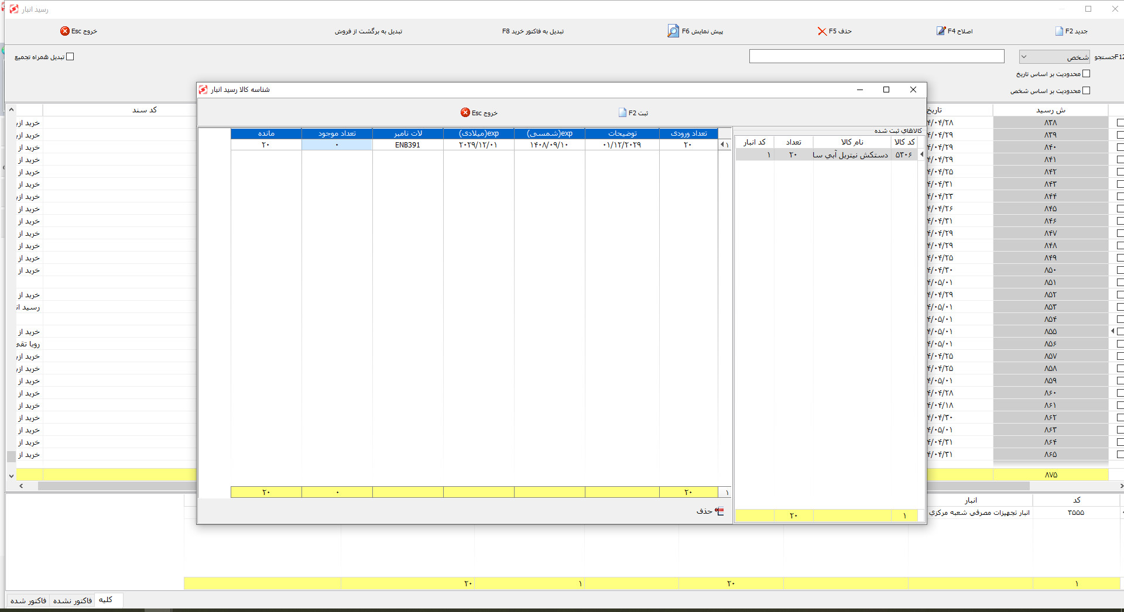Check the row checkbox for receipt 845
This screenshot has width=1124, height=612.
pyautogui.click(x=1120, y=209)
